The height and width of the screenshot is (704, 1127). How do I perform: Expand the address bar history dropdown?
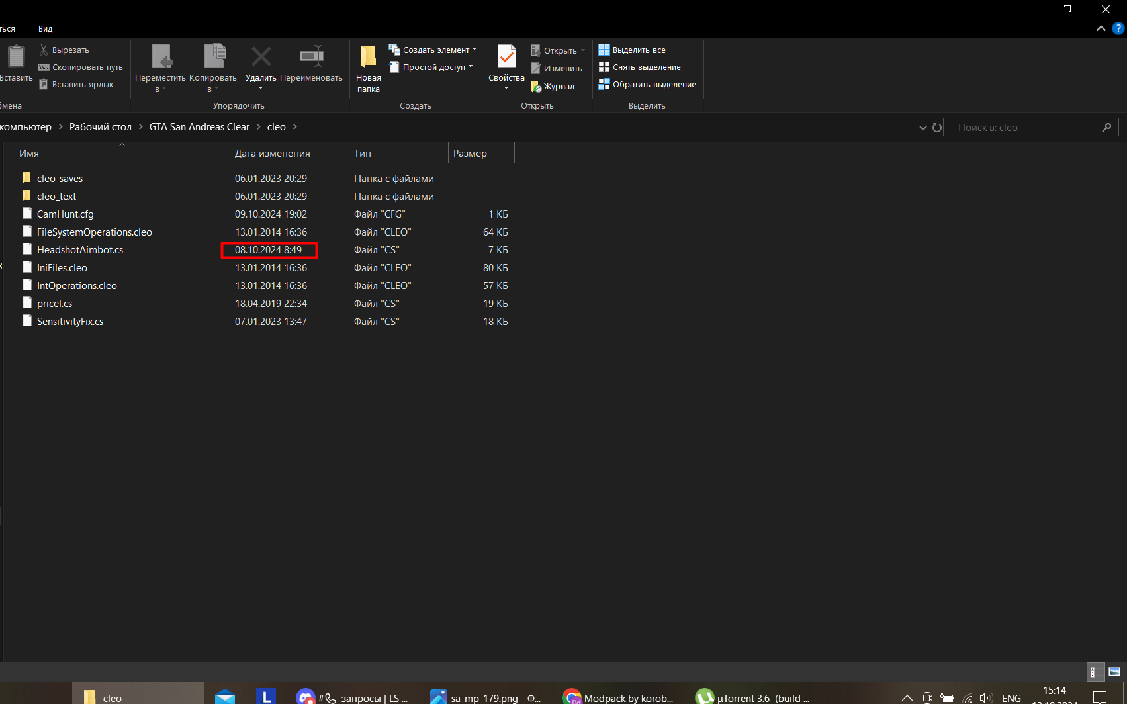(x=923, y=128)
